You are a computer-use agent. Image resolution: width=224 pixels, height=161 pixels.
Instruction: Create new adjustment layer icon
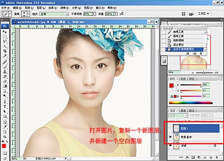pos(199,157)
